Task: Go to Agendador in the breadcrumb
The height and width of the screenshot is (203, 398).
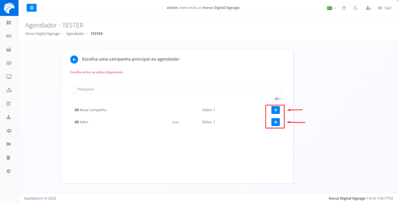Action: [x=75, y=34]
